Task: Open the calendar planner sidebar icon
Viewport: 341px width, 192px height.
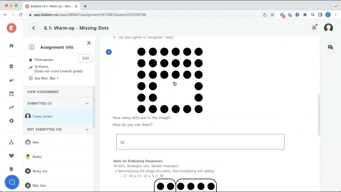Action: 11,94
